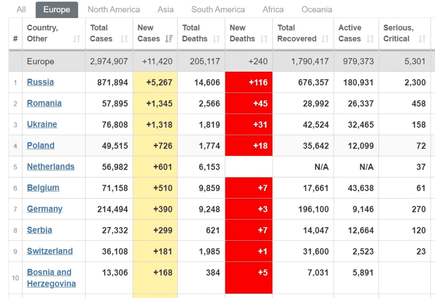
Task: Show the Africa region tab
Action: 273,10
